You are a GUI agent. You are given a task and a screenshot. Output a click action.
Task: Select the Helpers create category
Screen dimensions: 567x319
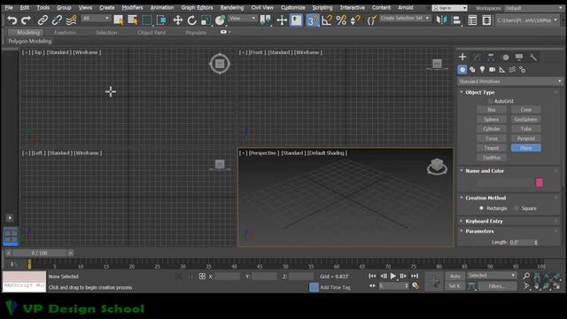click(x=502, y=69)
